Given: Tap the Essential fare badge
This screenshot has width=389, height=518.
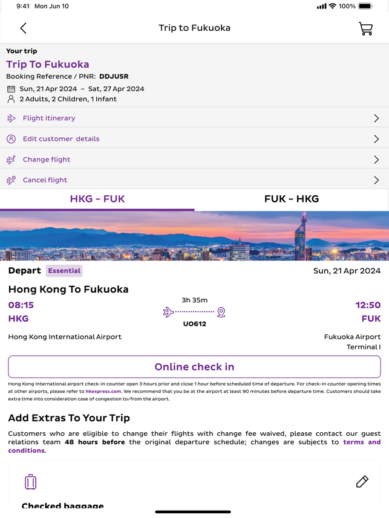Looking at the screenshot, I should coord(64,271).
